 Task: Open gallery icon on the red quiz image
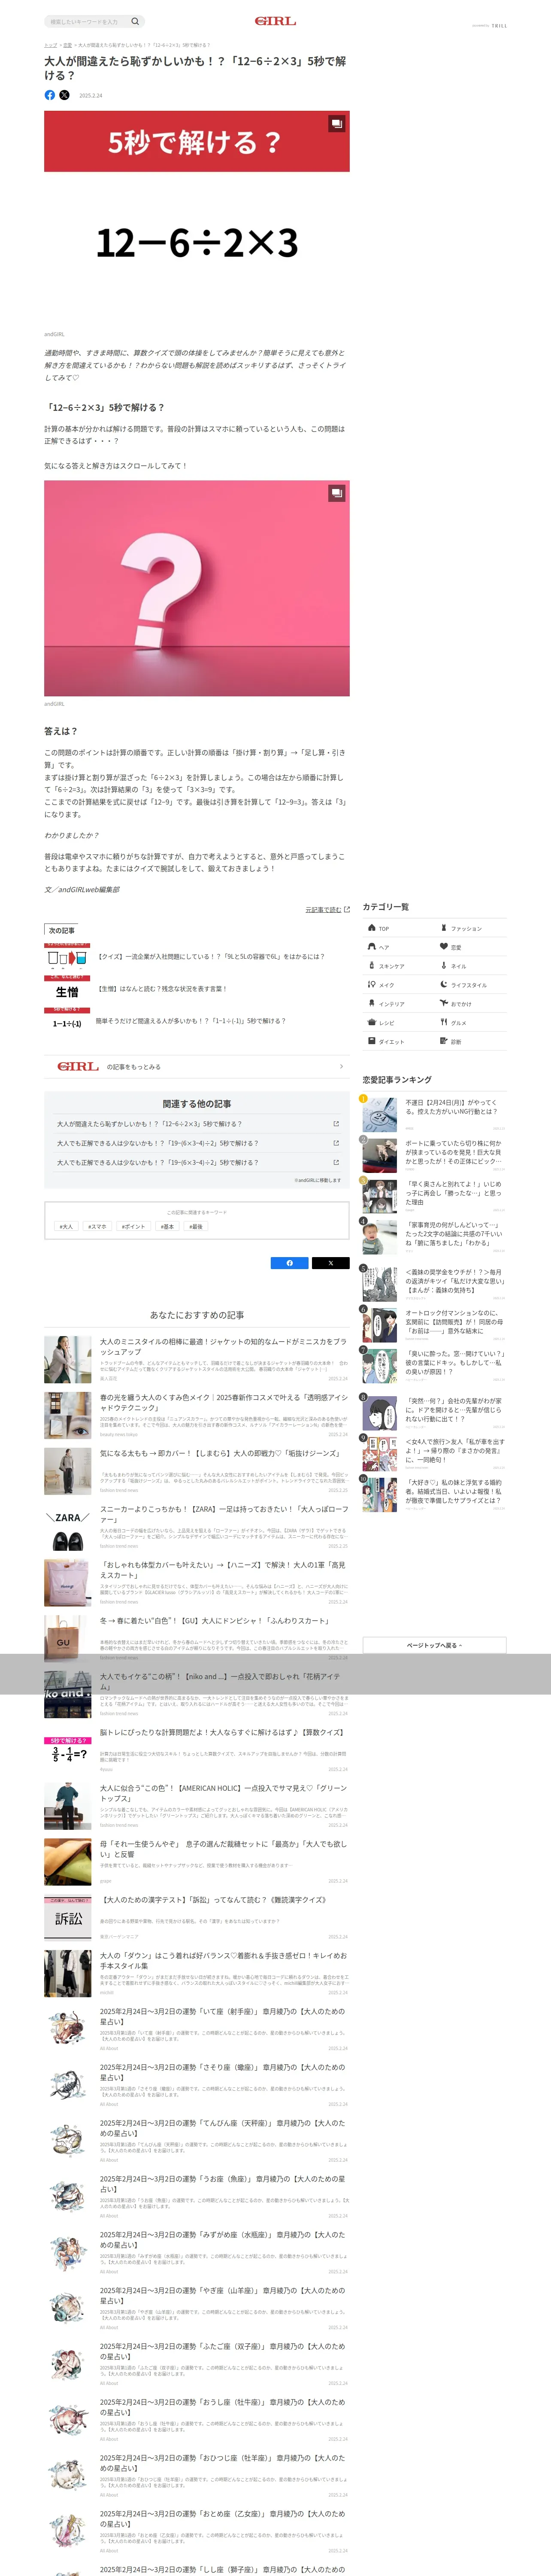pyautogui.click(x=337, y=124)
